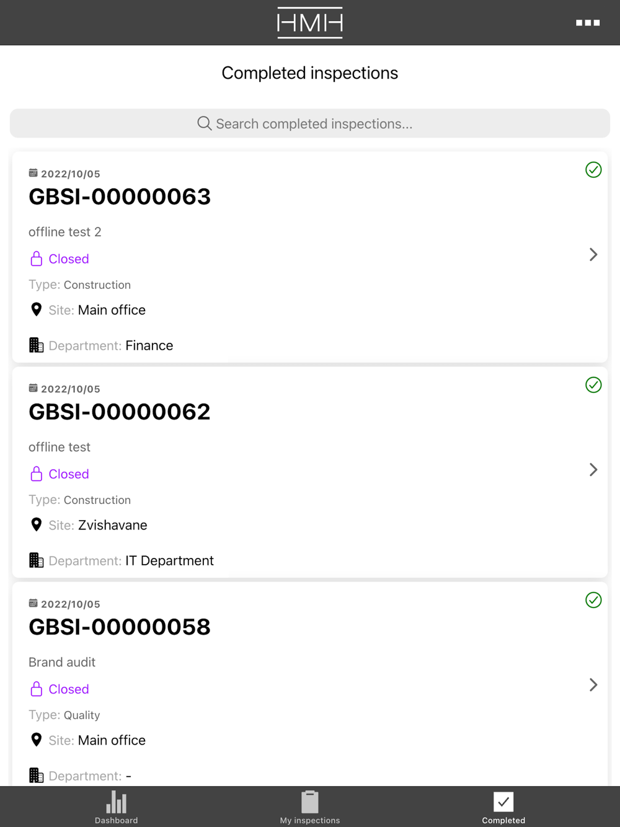The height and width of the screenshot is (827, 620).
Task: Expand GBSI-00000063 via its chevron arrow
Action: [x=593, y=255]
